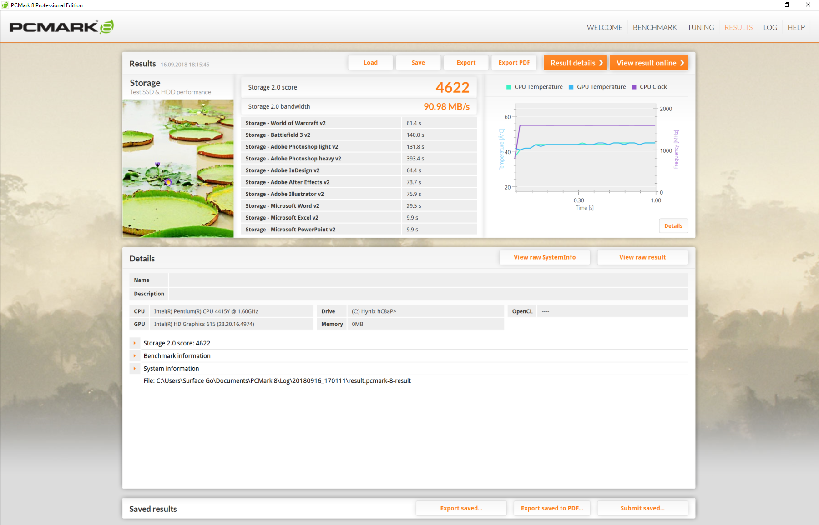Viewport: 819px width, 525px height.
Task: Click the Load button
Action: 370,63
